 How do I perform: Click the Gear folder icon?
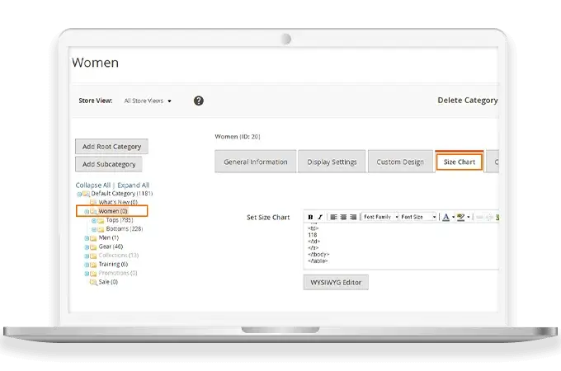point(93,247)
